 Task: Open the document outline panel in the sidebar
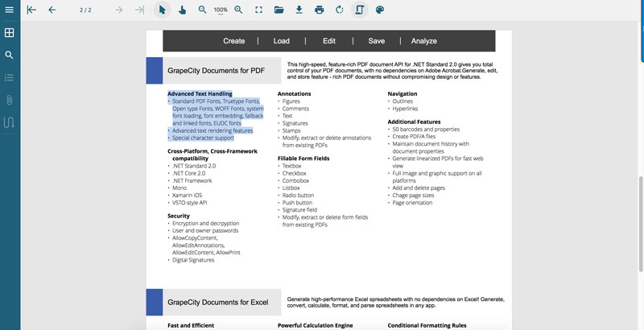click(x=9, y=77)
